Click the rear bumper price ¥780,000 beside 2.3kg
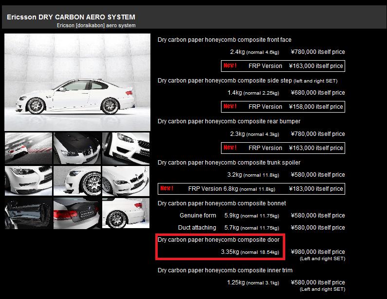 click(318, 134)
